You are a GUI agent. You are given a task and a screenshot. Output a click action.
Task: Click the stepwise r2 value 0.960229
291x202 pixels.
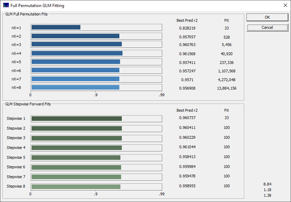click(x=187, y=138)
